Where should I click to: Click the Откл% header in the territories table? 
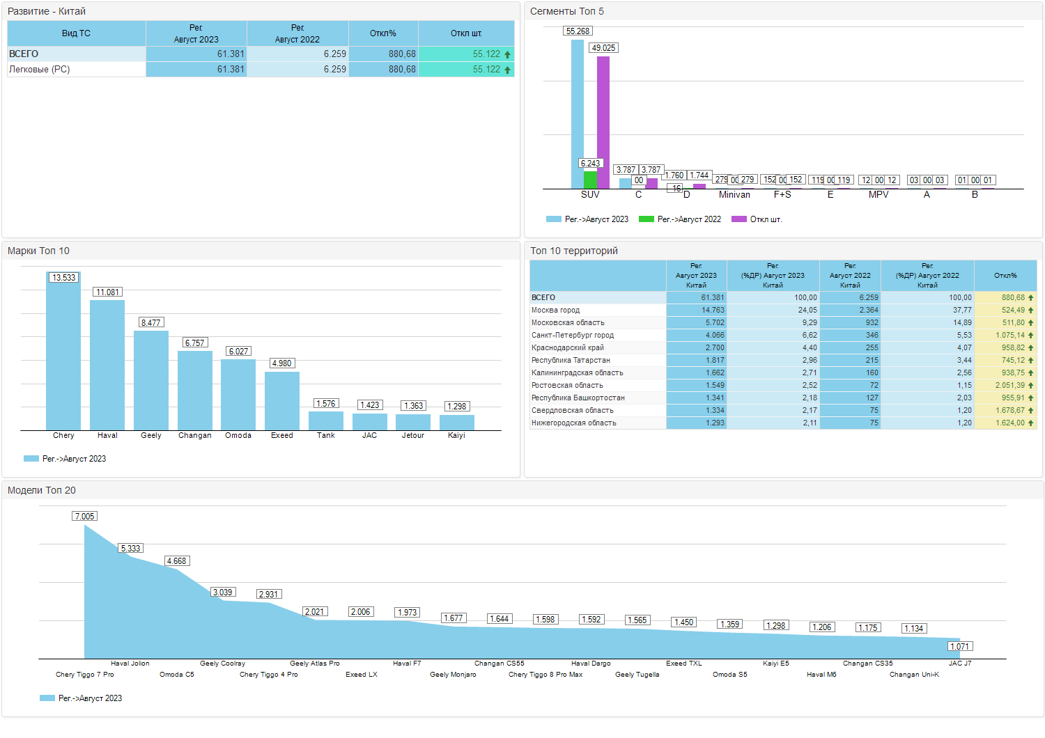(x=1005, y=276)
